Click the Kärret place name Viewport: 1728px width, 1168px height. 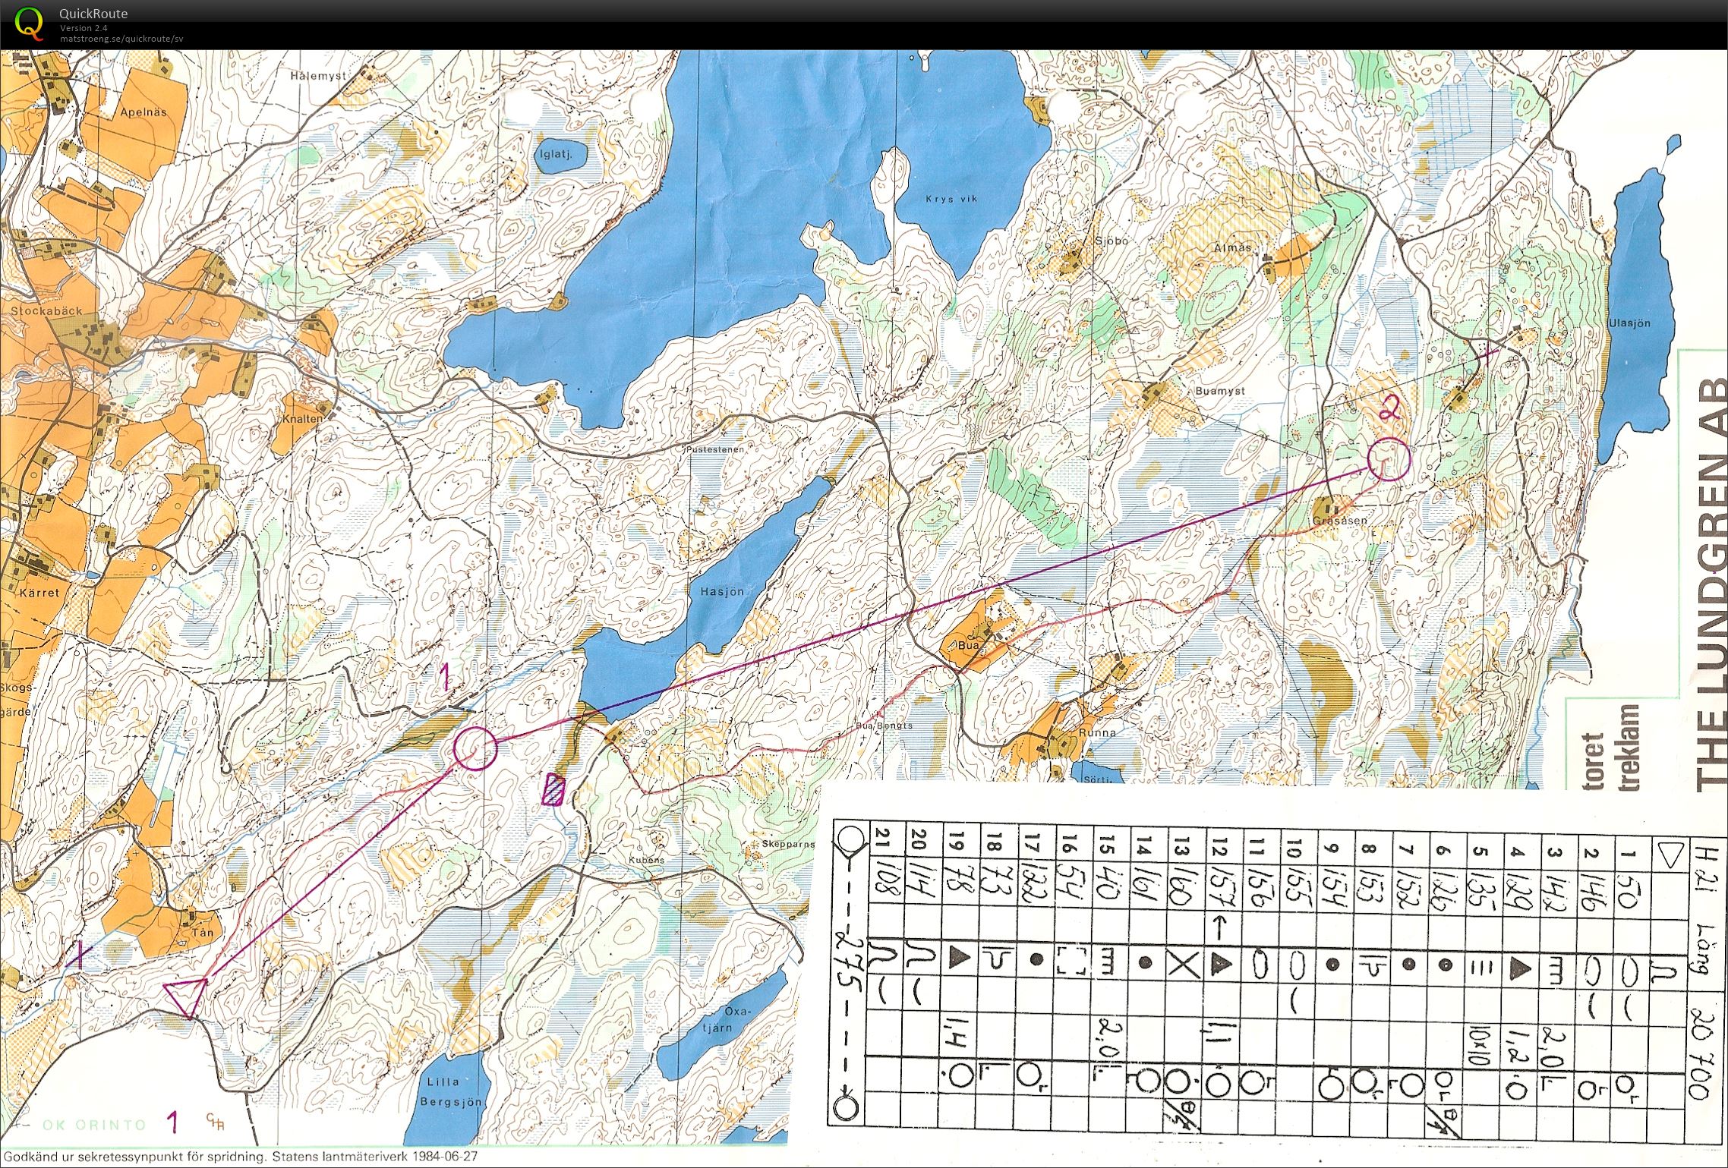tap(39, 592)
